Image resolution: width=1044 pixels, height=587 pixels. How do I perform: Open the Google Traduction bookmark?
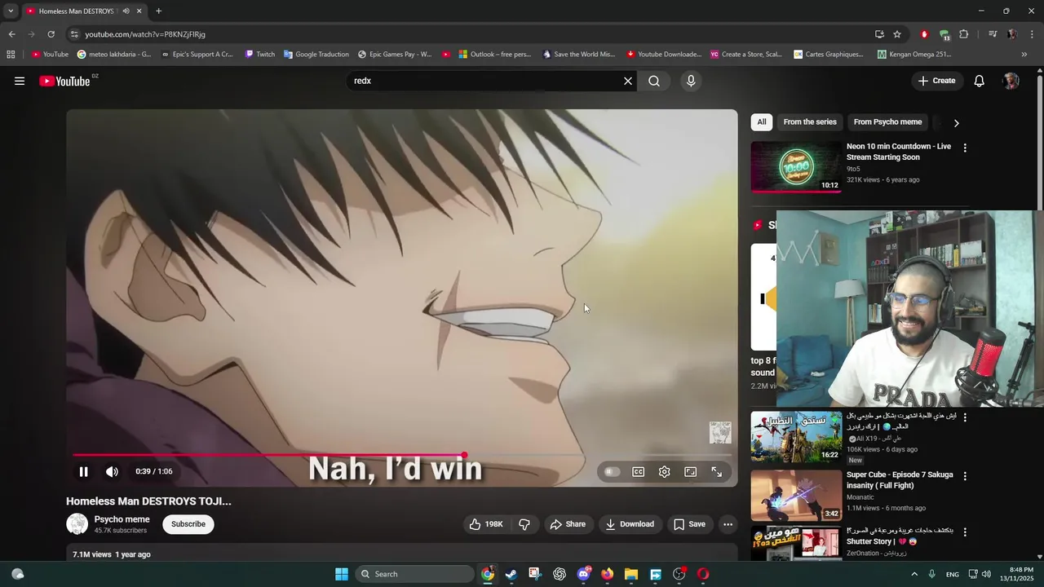pos(316,55)
